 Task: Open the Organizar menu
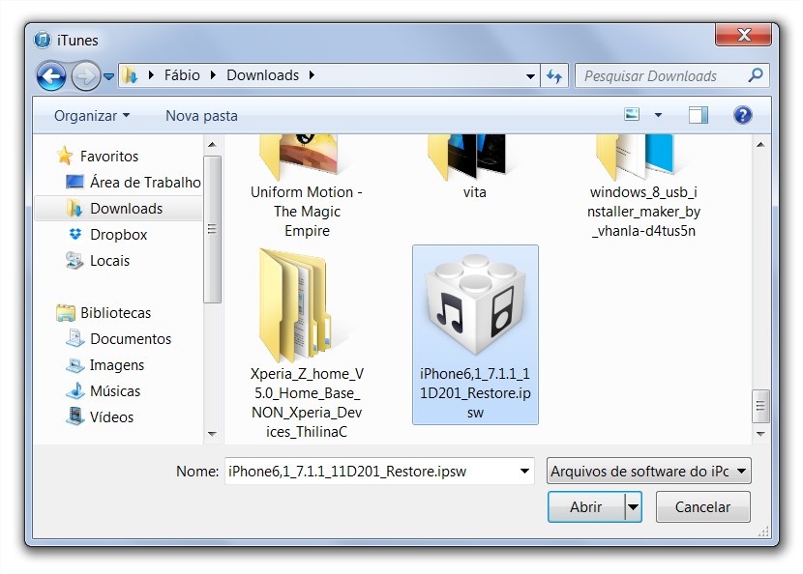click(x=92, y=116)
